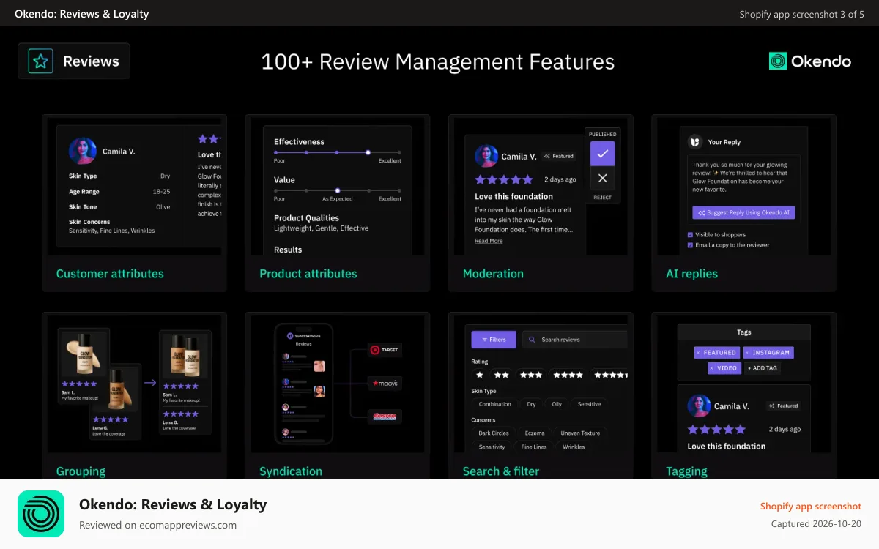
Task: Click the Your Reply brand icon
Action: point(695,142)
